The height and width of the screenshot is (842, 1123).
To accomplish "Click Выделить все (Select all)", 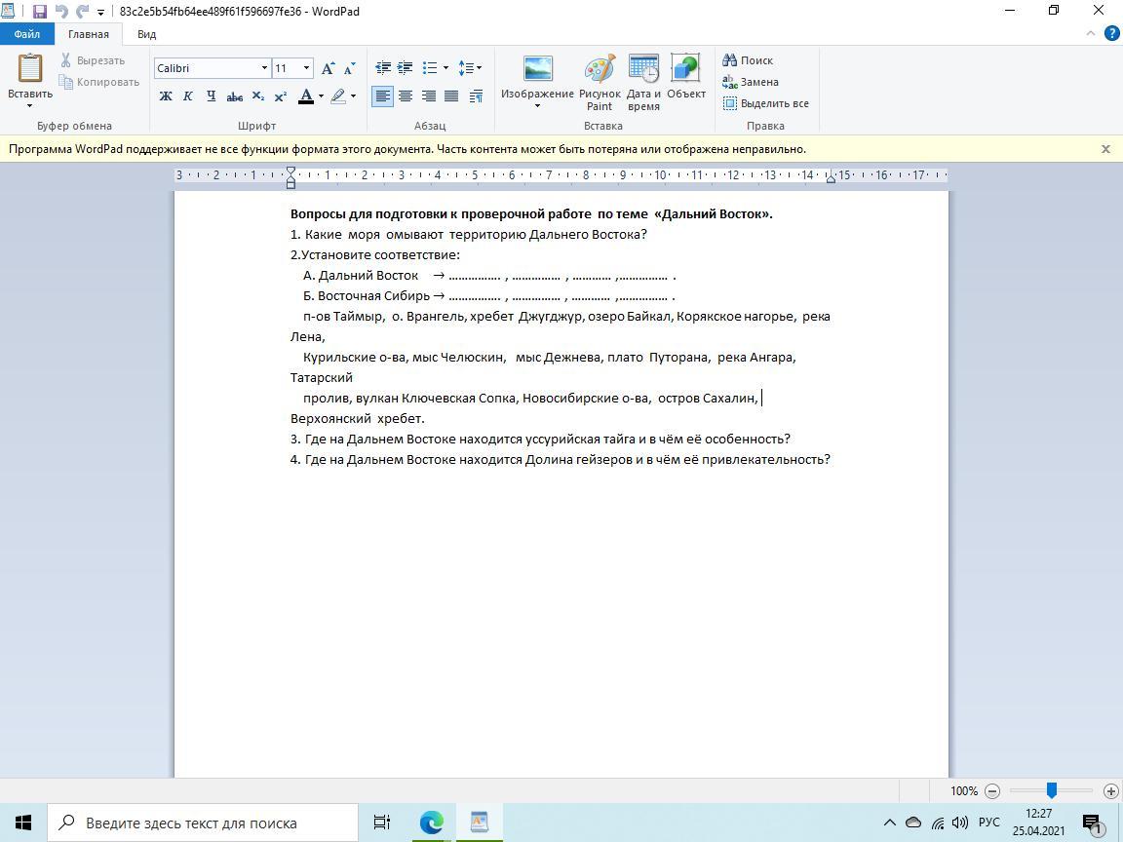I will (765, 103).
